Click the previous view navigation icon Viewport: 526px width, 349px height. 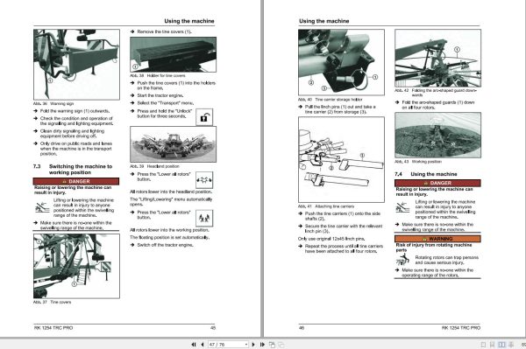point(272,345)
